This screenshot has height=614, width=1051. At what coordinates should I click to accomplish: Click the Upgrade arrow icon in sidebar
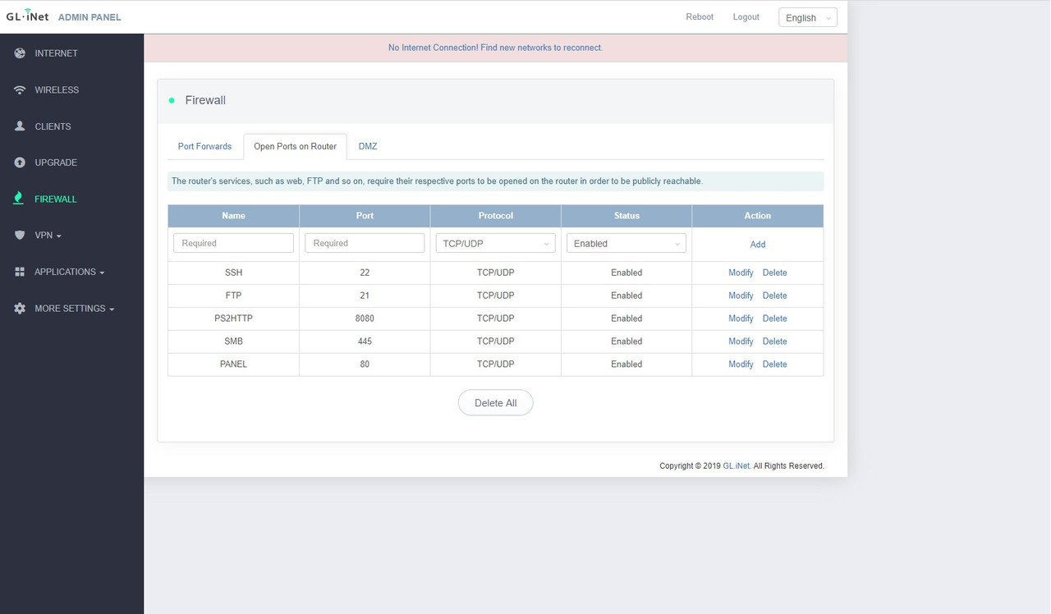[x=20, y=163]
